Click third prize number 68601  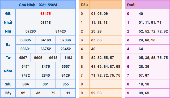coord(25,49)
